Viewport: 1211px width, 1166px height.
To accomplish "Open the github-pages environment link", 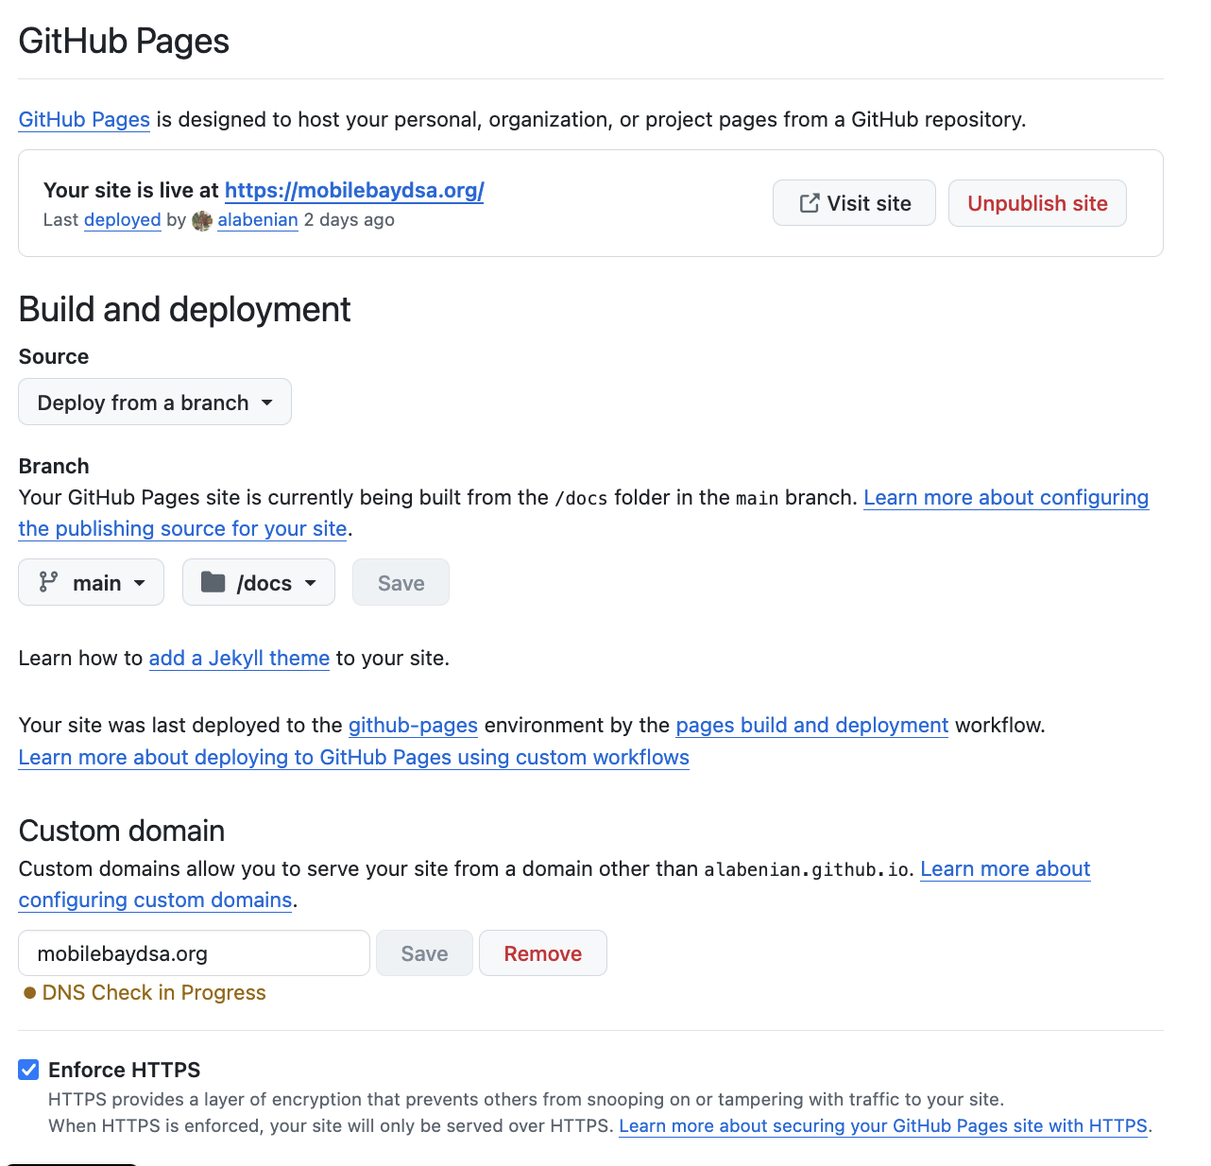I will point(413,725).
